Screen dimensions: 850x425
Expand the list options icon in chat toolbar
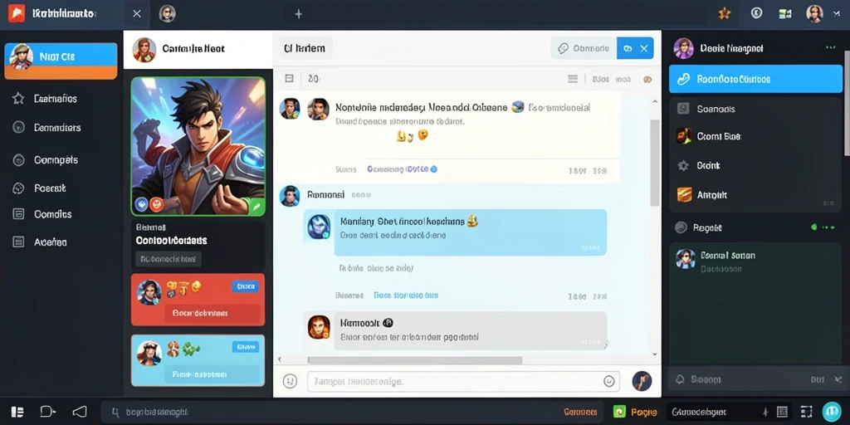click(x=573, y=79)
